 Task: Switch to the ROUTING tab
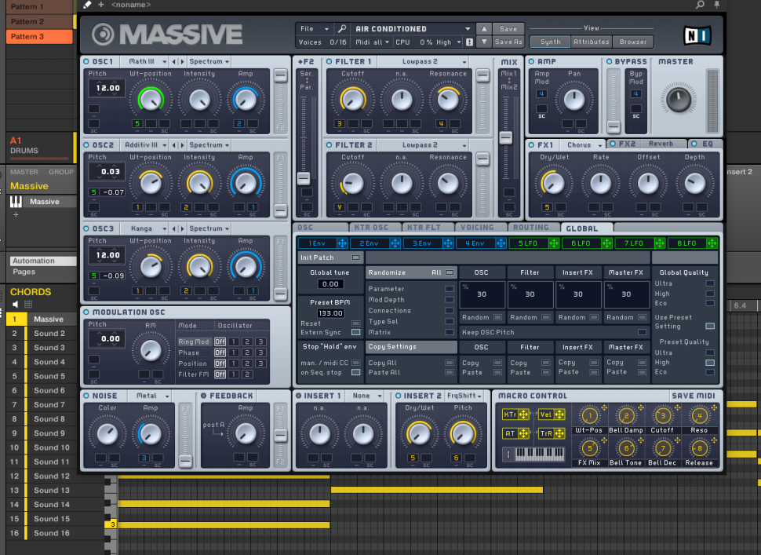click(x=530, y=228)
